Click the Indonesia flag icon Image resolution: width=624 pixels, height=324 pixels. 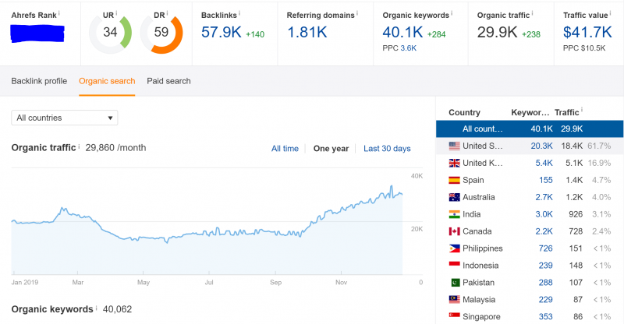point(454,264)
